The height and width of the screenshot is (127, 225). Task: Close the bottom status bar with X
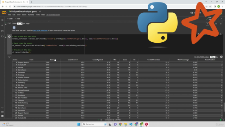[x=224, y=120]
